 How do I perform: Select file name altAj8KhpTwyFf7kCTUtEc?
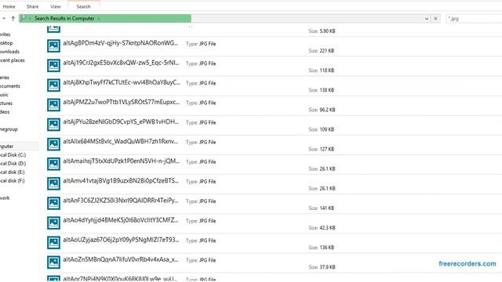[x=122, y=82]
